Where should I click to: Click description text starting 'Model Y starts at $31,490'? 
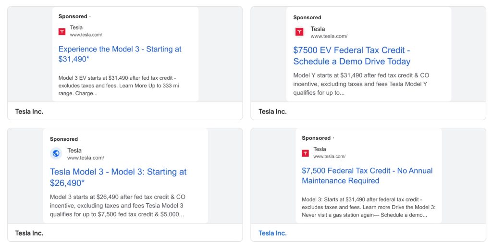point(361,84)
